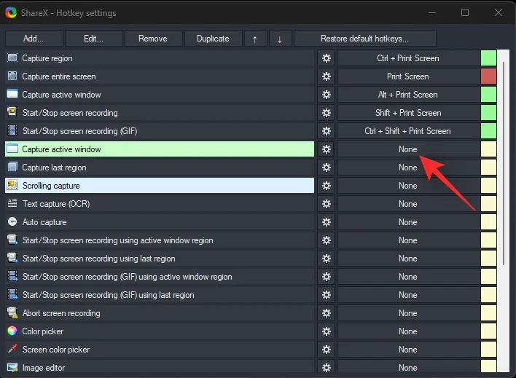Click the gear for Abort screen recording
The height and width of the screenshot is (378, 516).
[326, 313]
